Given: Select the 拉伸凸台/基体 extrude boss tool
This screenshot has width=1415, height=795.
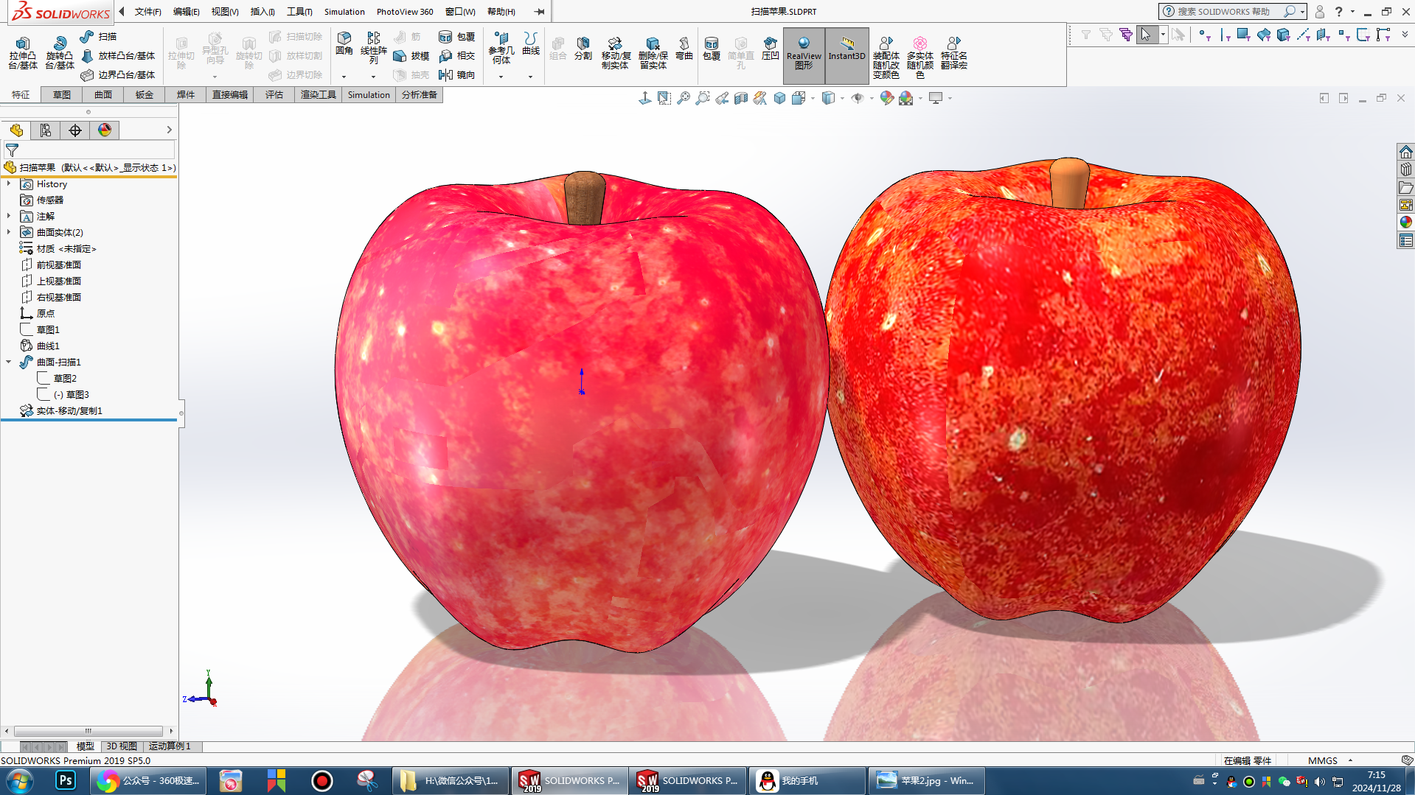Looking at the screenshot, I should (23, 53).
